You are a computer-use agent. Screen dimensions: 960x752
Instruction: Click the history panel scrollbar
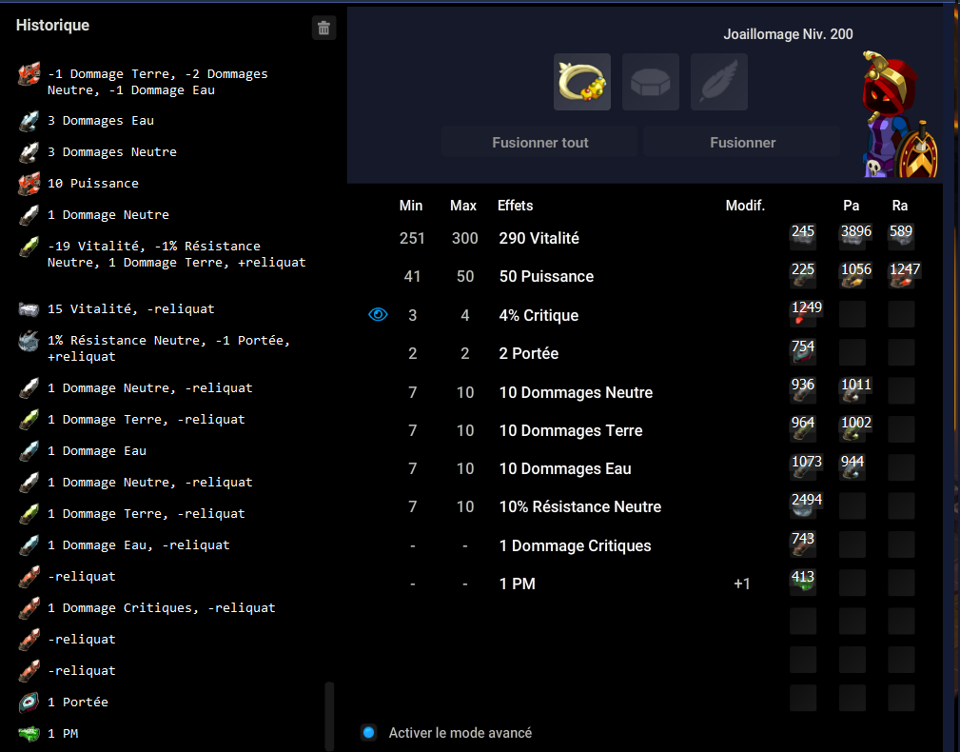(x=329, y=715)
